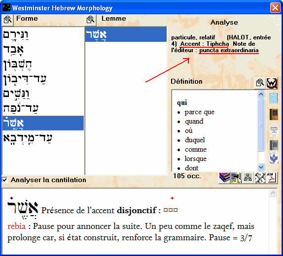Image resolution: width=283 pixels, height=256 pixels.
Task: Click the definition entry 'parce que'
Action: [x=200, y=112]
